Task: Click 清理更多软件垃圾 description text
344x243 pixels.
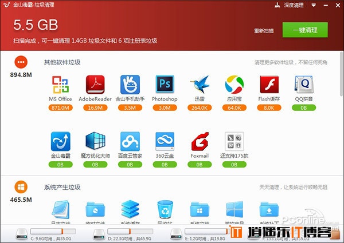Action: pos(291,62)
